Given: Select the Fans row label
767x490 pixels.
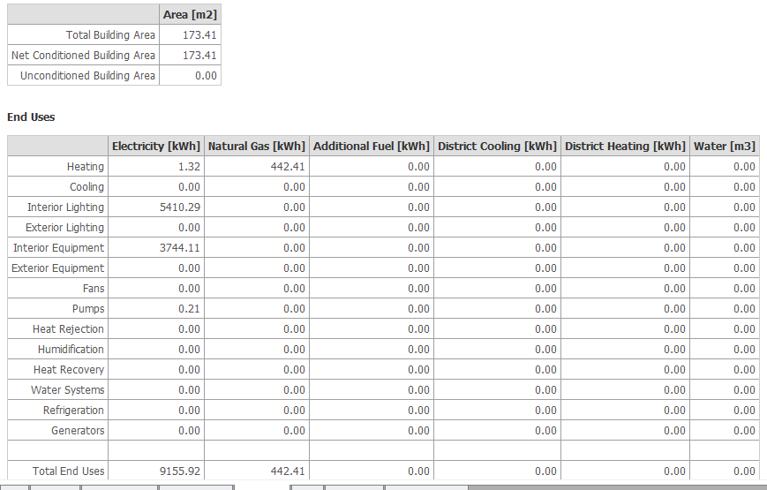Looking at the screenshot, I should pos(94,289).
